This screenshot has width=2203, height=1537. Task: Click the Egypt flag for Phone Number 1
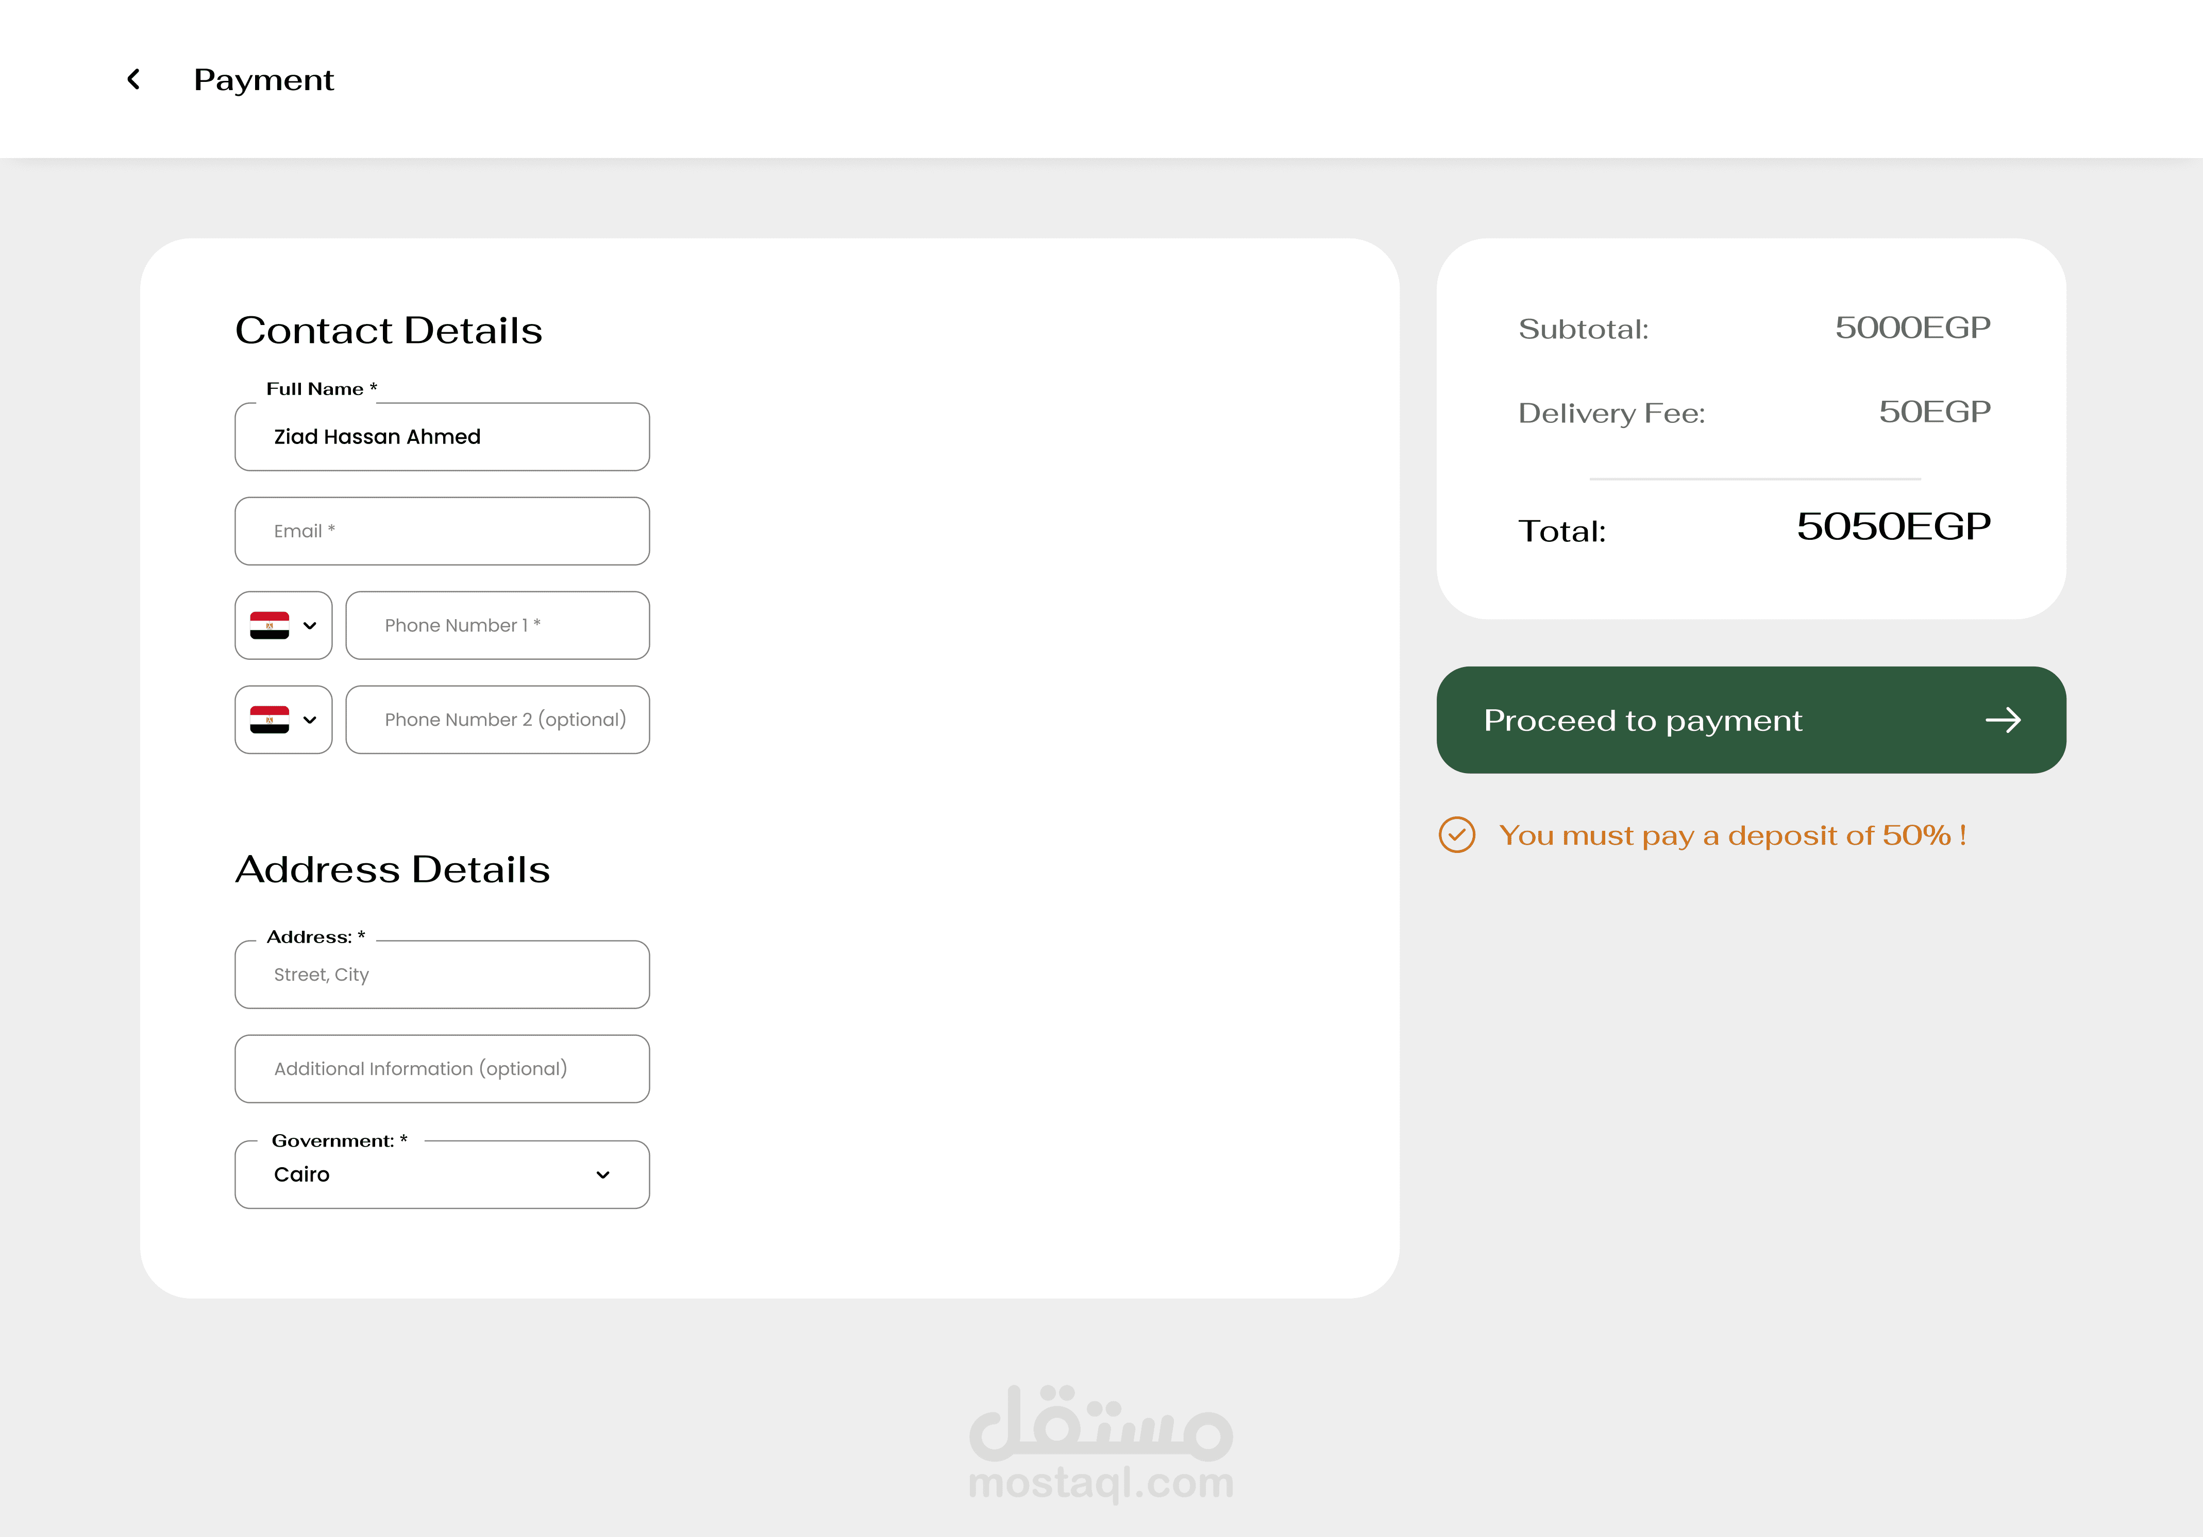(x=270, y=625)
